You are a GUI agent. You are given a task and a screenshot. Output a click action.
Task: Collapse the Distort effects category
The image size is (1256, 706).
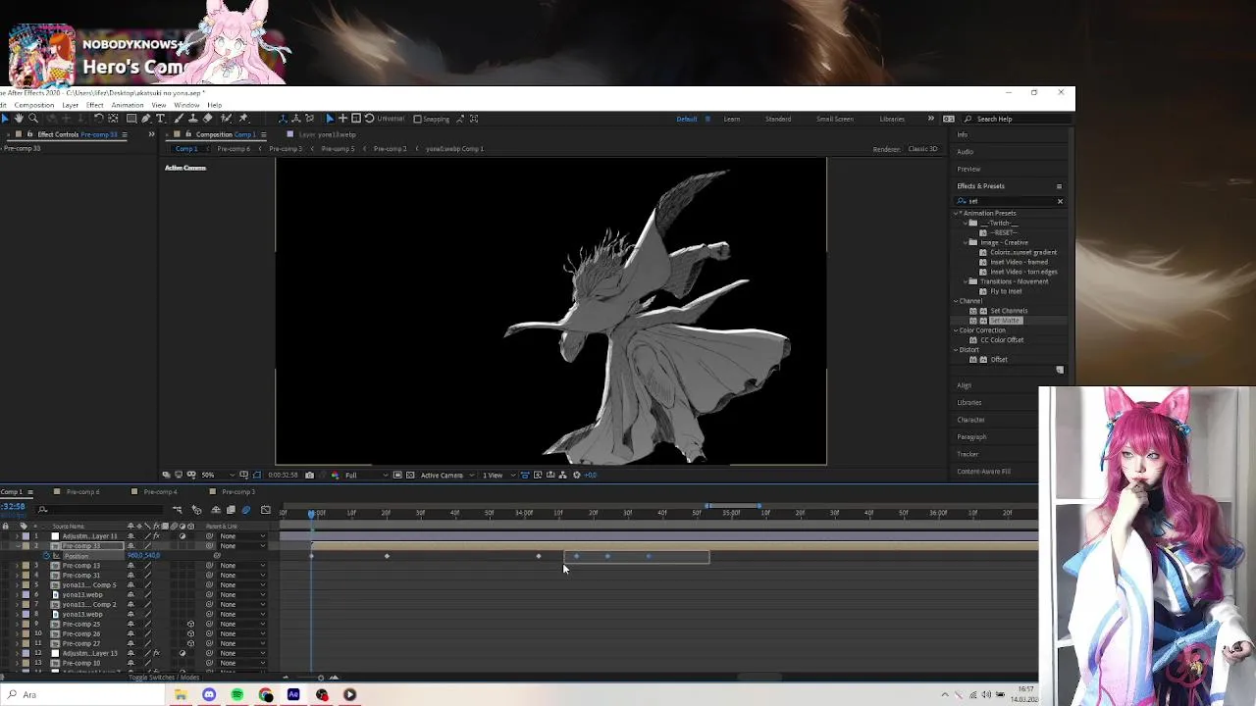click(957, 350)
